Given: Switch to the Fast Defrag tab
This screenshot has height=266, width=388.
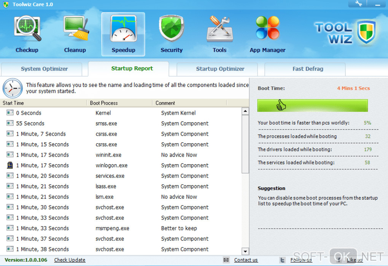Looking at the screenshot, I should [305, 69].
